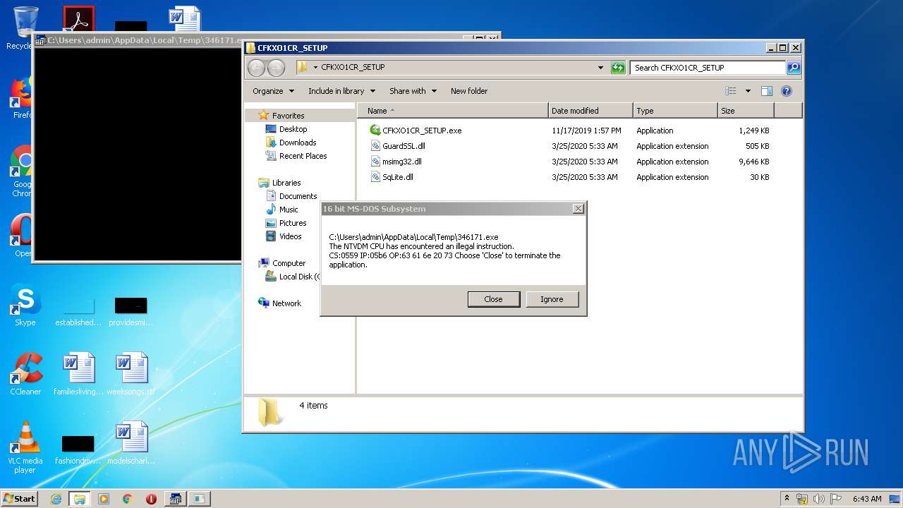This screenshot has height=508, width=903.
Task: Dismiss the MS-DOS dialog with its X button
Action: [x=578, y=209]
